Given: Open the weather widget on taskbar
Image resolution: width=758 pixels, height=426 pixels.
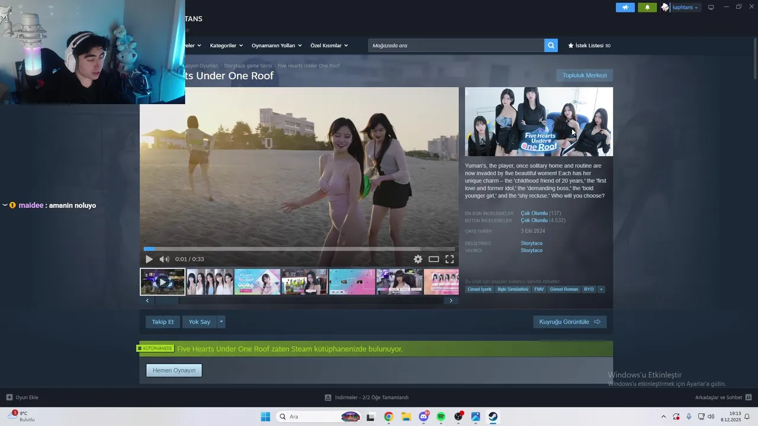Looking at the screenshot, I should (23, 416).
